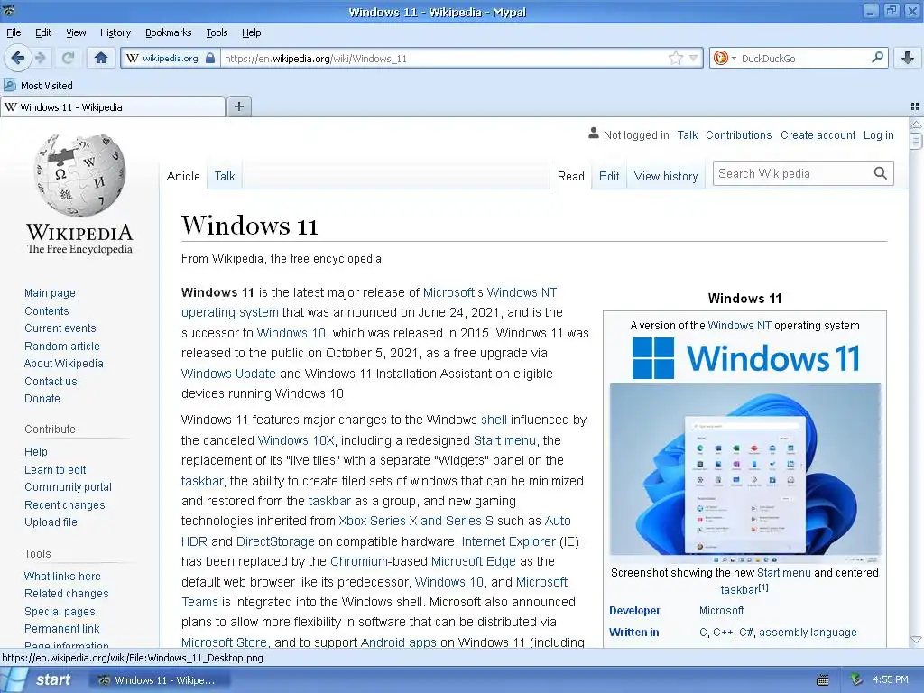Click the 4:55 PM taskbar clock
This screenshot has height=693, width=924.
[891, 679]
